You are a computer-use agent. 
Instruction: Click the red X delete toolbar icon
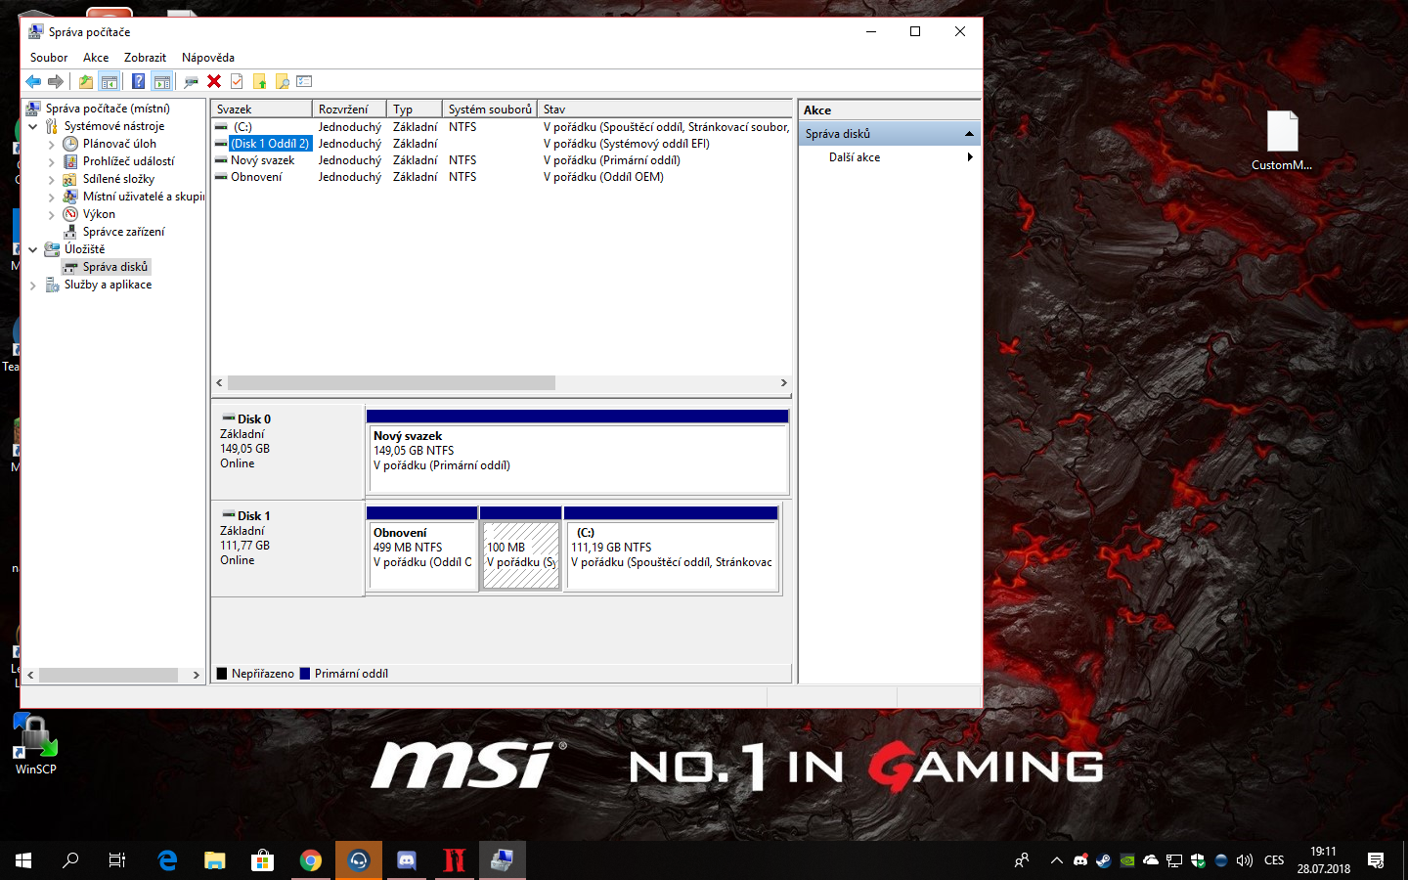click(214, 82)
